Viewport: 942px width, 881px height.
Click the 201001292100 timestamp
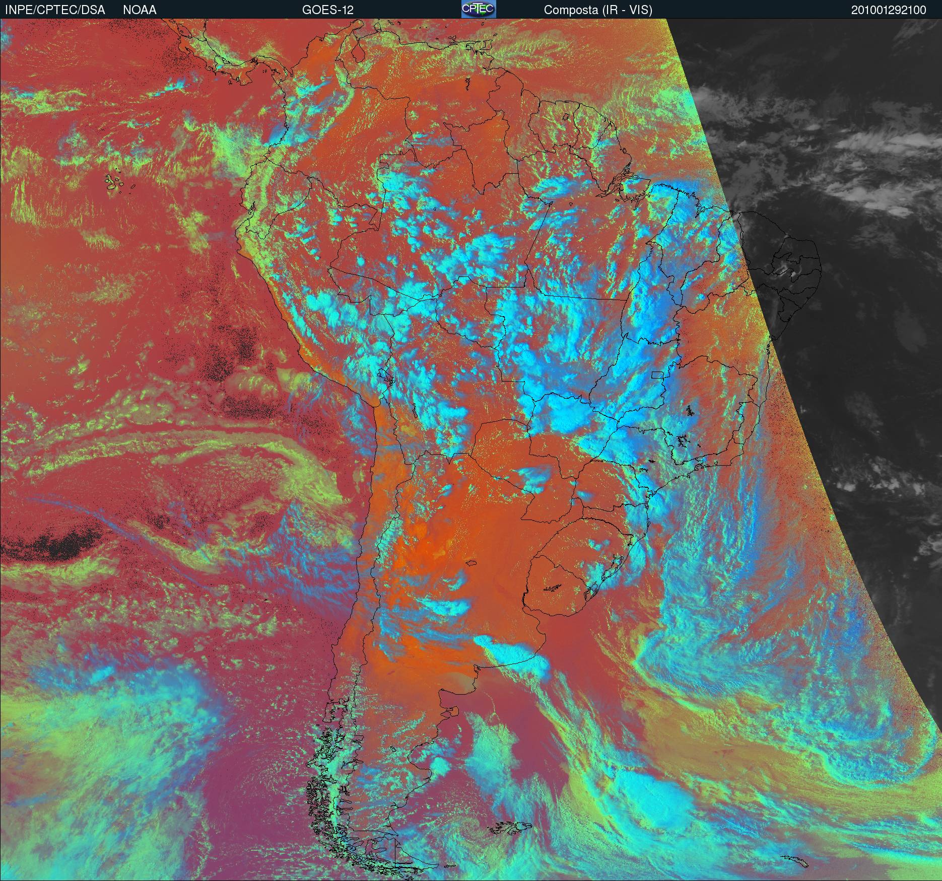(889, 10)
